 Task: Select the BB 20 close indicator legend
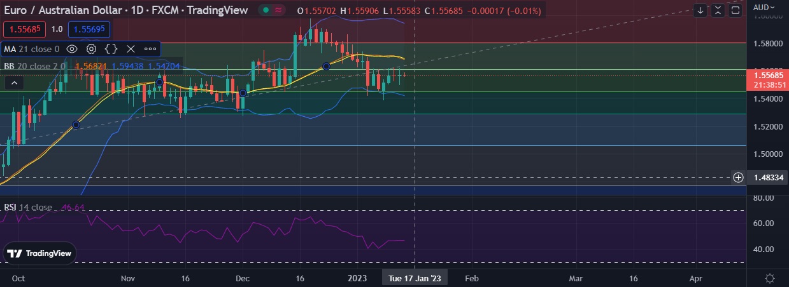pos(34,65)
